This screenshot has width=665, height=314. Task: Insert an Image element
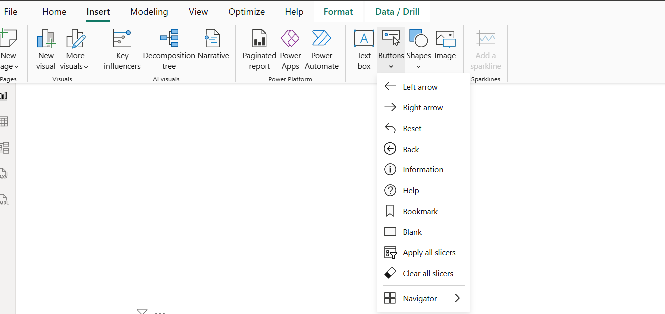pos(445,49)
